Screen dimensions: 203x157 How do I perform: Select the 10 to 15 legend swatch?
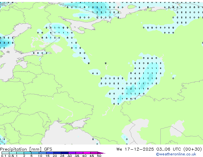click(43, 153)
